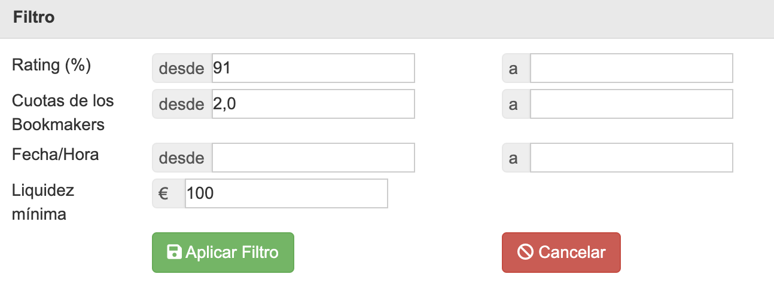Click the floppy disk icon on Aplicar Filtro
The width and height of the screenshot is (774, 283).
(174, 253)
